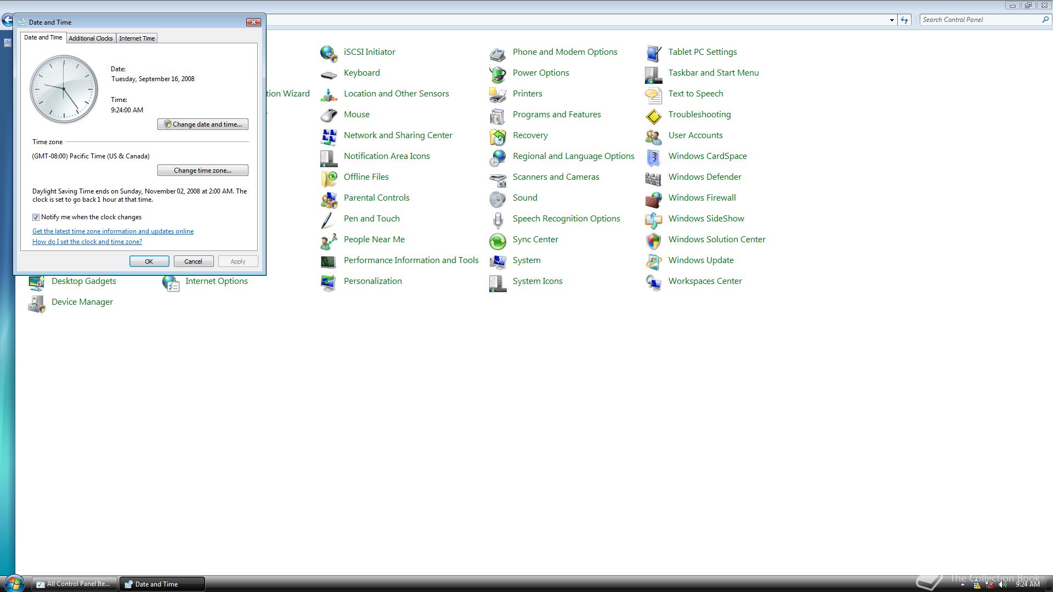The width and height of the screenshot is (1053, 592).
Task: Show hidden tray icons arrow
Action: [963, 585]
